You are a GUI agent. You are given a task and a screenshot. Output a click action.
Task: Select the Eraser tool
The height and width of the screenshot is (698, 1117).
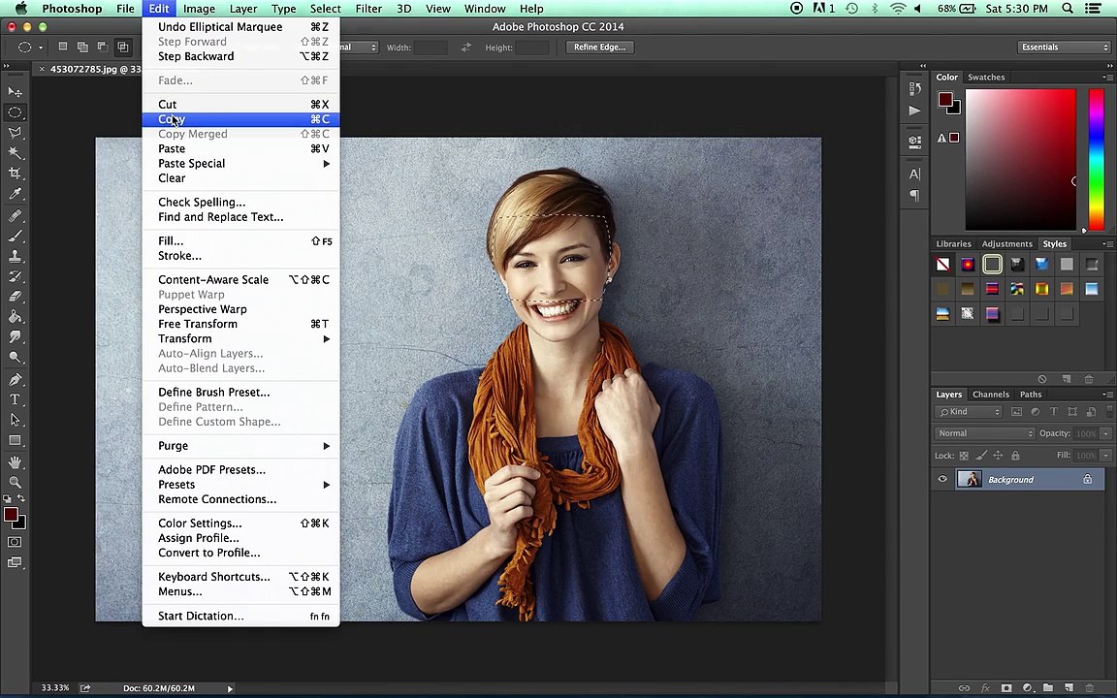point(15,297)
